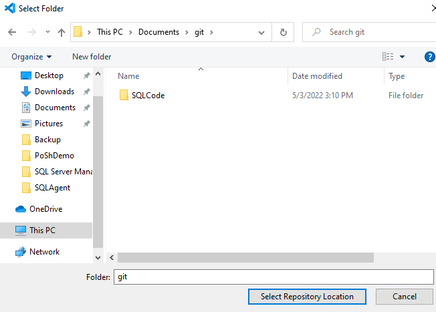Close the Select Folder dialog
Image resolution: width=436 pixels, height=312 pixels.
(x=433, y=8)
